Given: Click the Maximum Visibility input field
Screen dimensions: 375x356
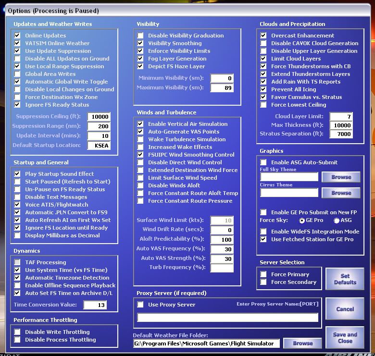Looking at the screenshot, I should 222,88.
